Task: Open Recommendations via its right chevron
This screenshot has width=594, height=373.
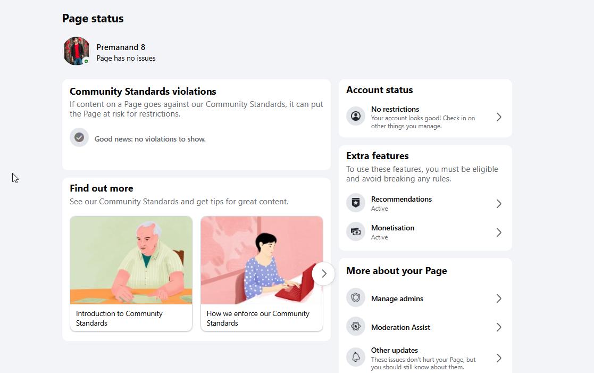Action: click(x=499, y=204)
